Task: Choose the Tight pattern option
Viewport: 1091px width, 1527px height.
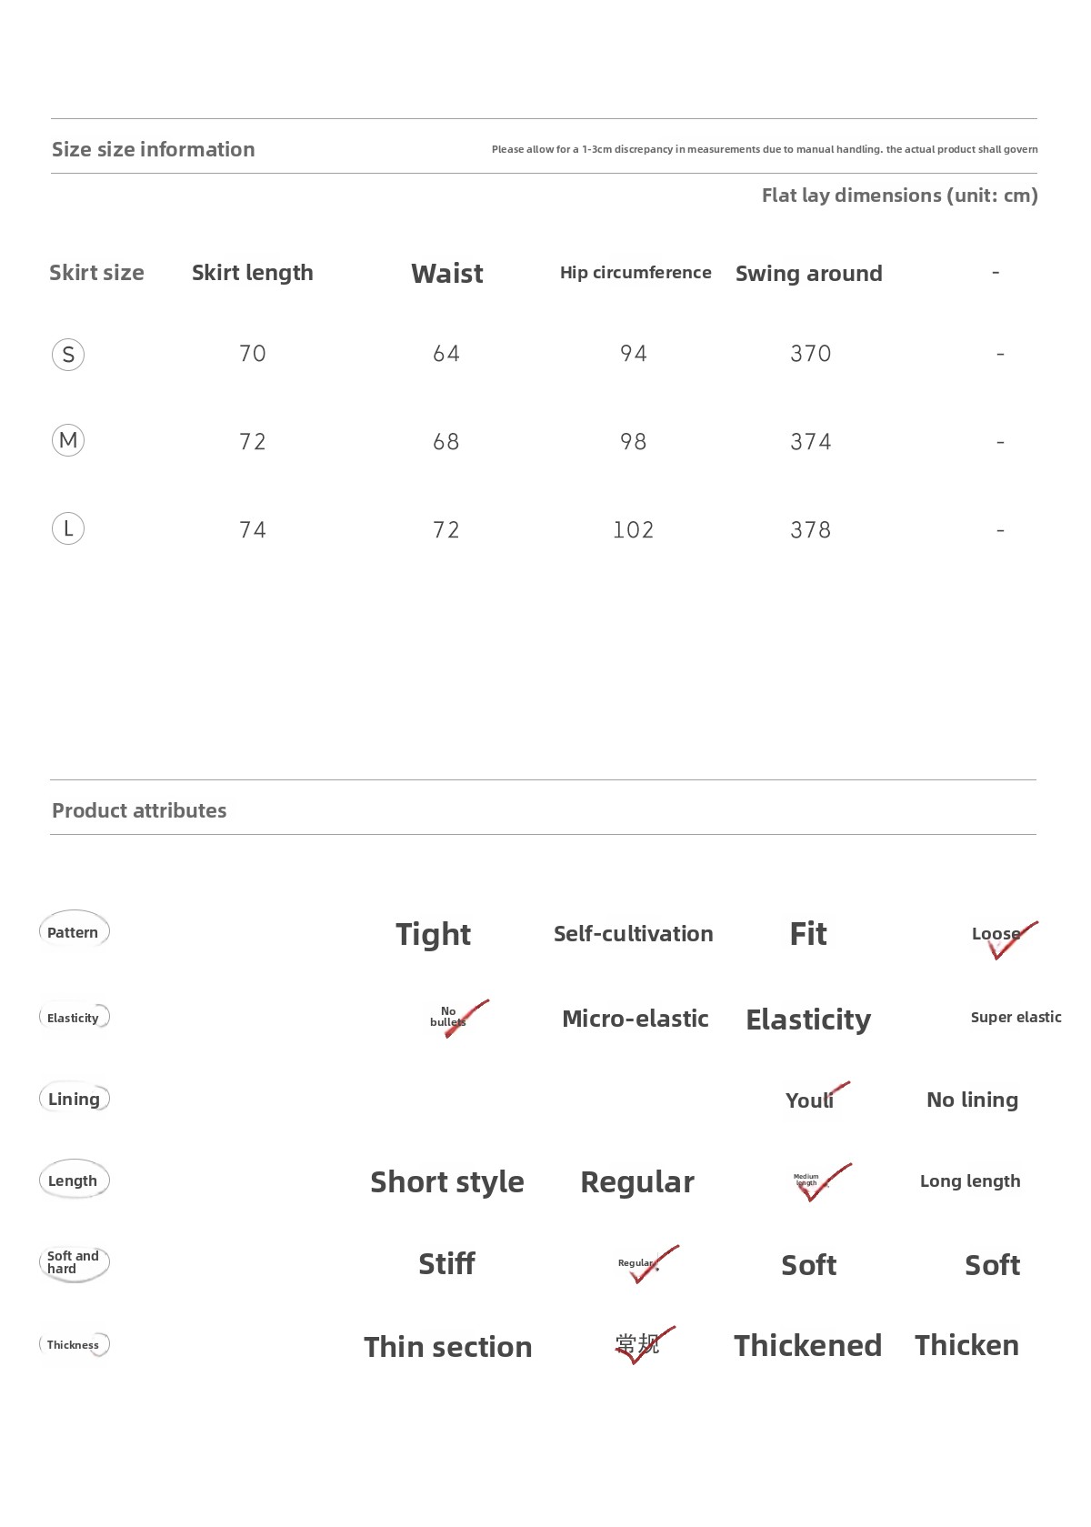Action: 433,934
